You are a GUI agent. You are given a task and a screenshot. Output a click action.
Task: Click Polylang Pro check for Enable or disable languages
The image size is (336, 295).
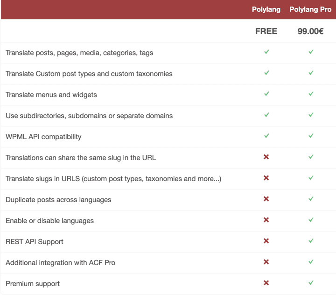pos(311,220)
